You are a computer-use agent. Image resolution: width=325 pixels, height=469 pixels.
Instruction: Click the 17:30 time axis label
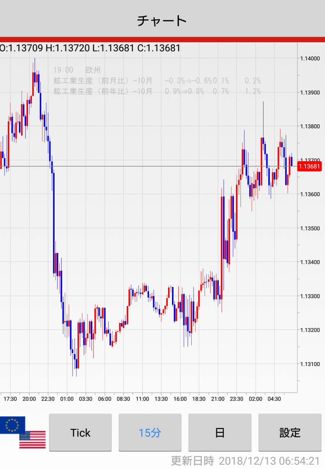click(x=10, y=399)
